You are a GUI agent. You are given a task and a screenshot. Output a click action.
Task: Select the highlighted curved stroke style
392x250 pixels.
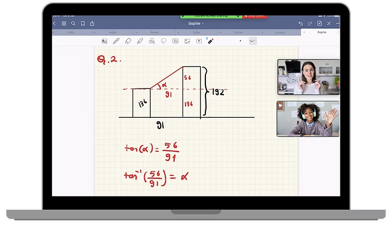coord(253,41)
